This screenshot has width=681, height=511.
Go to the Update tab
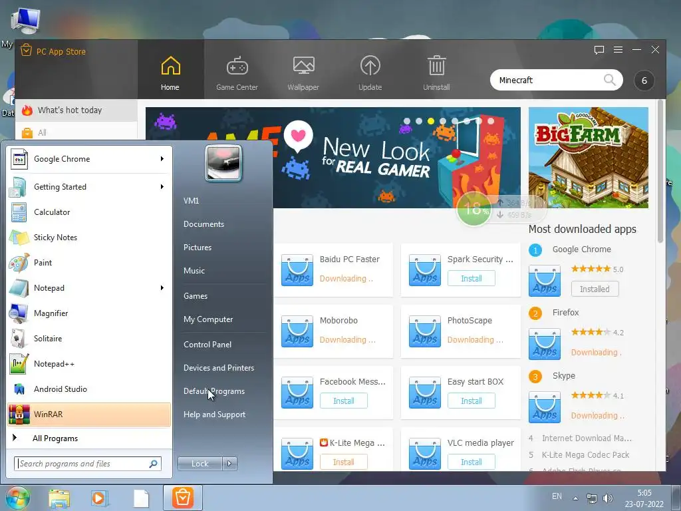(370, 73)
